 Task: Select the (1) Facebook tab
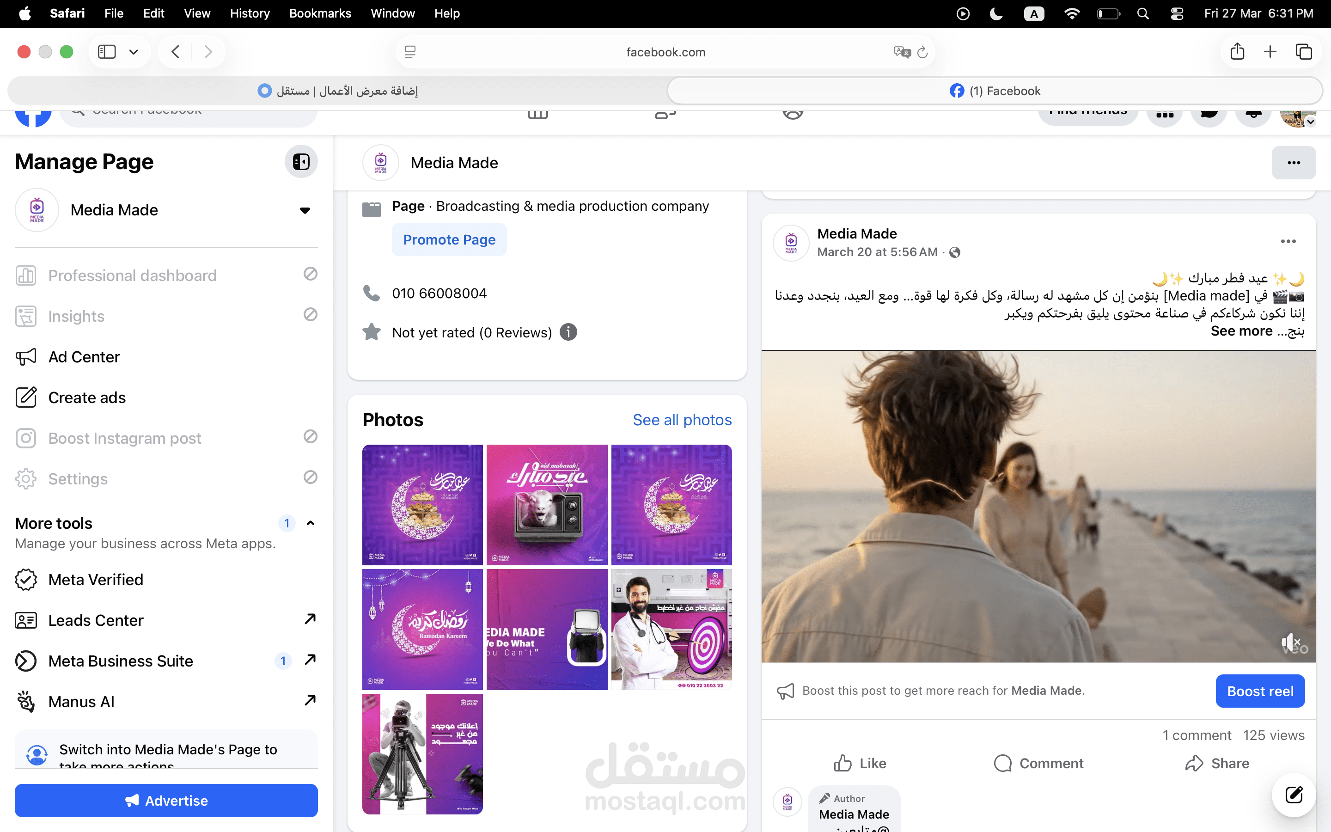point(995,91)
